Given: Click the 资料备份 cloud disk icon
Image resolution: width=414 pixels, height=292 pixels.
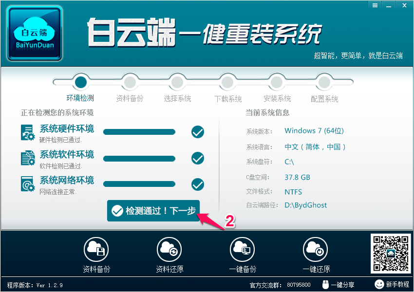Looking at the screenshot, I should (96, 249).
